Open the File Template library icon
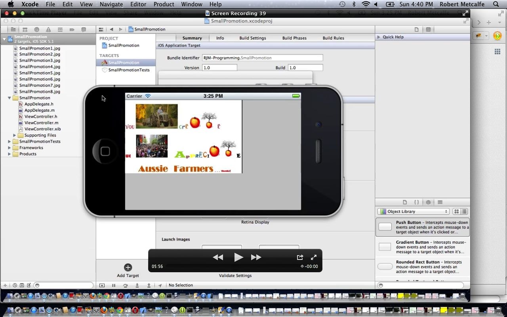Viewport: 507px width, 317px height. [405, 202]
